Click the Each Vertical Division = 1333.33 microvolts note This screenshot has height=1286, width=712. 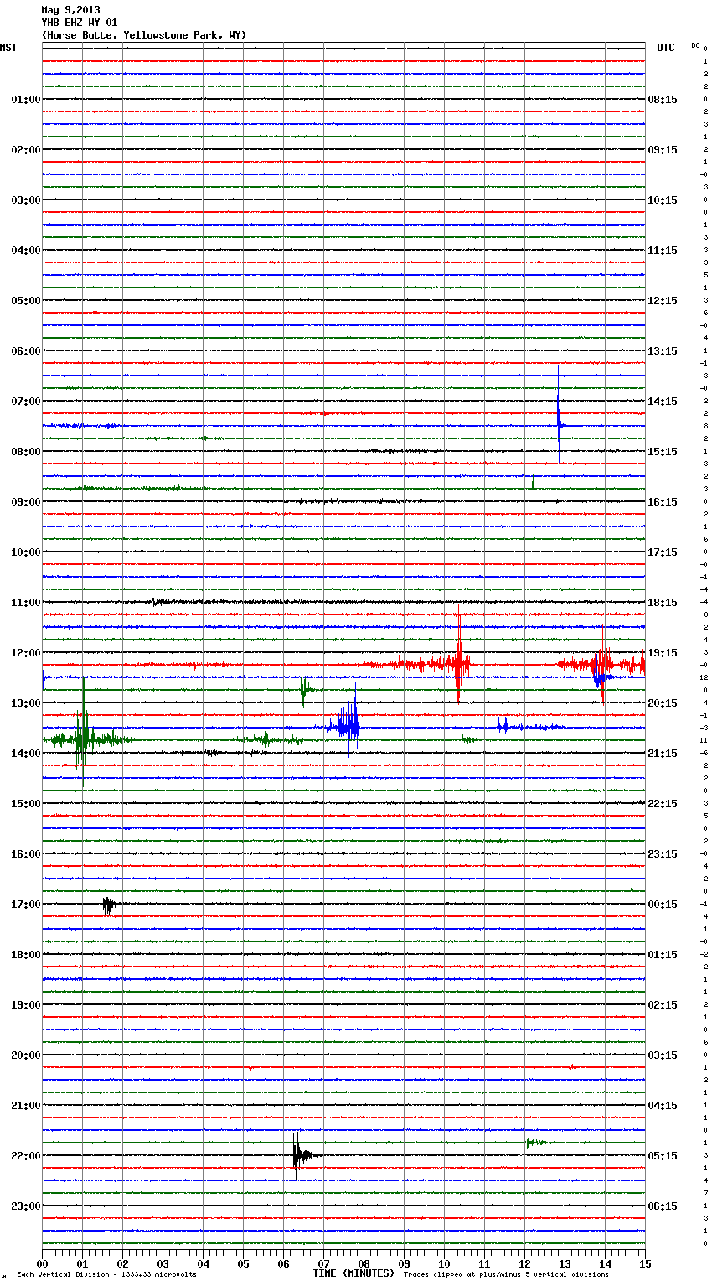[106, 1274]
